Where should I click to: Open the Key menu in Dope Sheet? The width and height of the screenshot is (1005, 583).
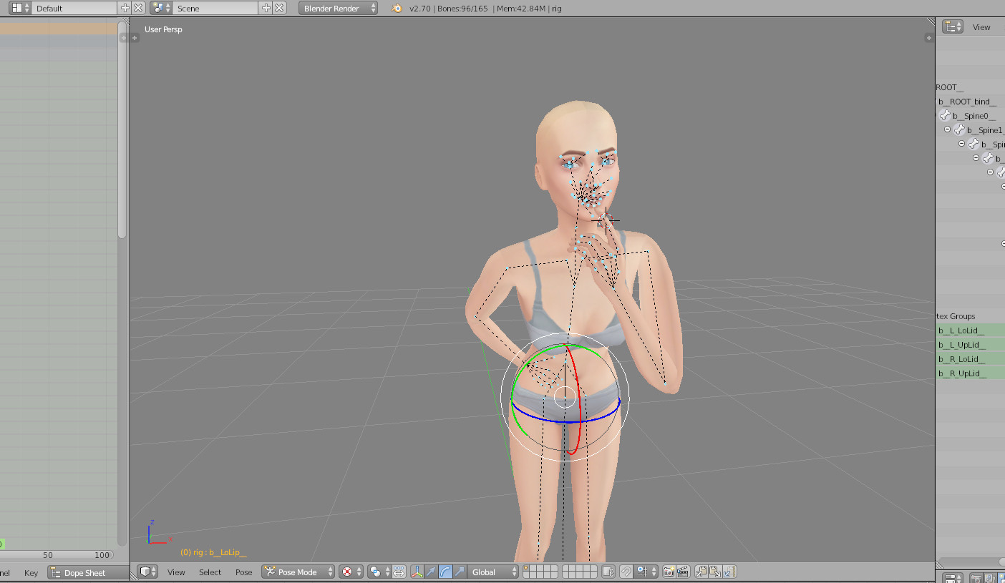coord(31,572)
